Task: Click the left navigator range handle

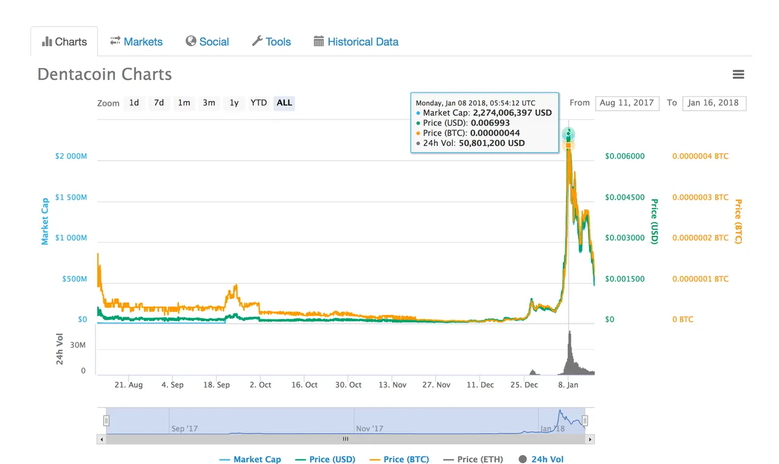Action: click(106, 420)
